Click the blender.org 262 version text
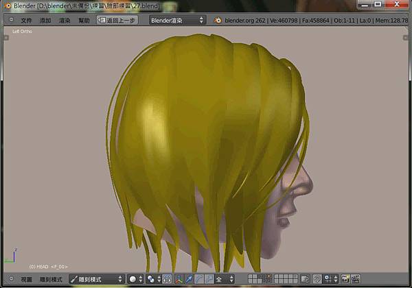The image size is (412, 288). 245,20
